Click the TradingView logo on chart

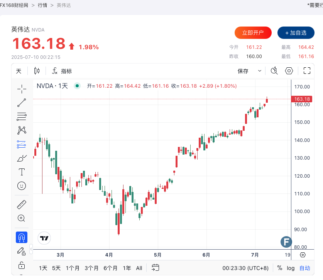click(x=44, y=238)
